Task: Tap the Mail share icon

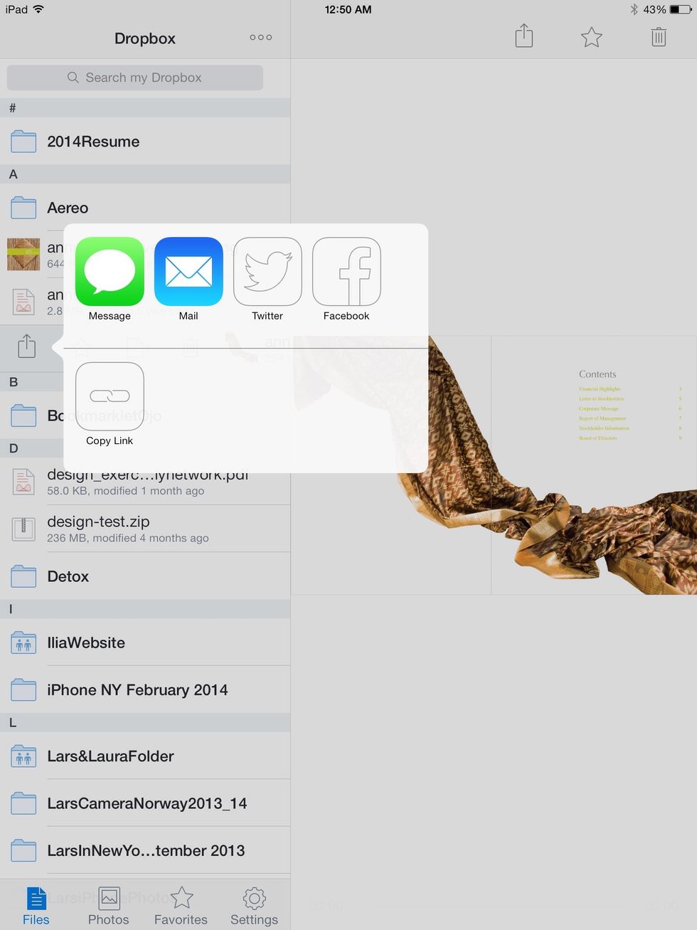Action: pos(188,272)
